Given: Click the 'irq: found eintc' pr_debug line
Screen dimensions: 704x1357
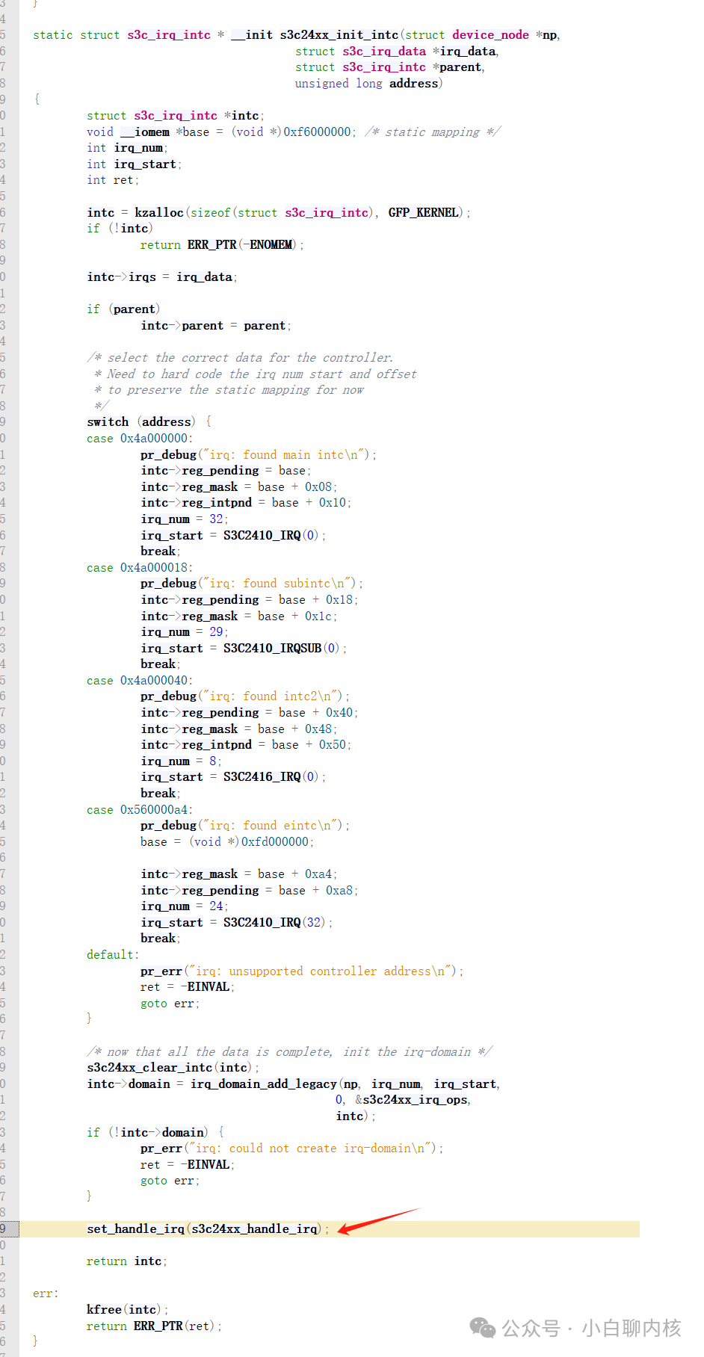Looking at the screenshot, I should pyautogui.click(x=245, y=826).
